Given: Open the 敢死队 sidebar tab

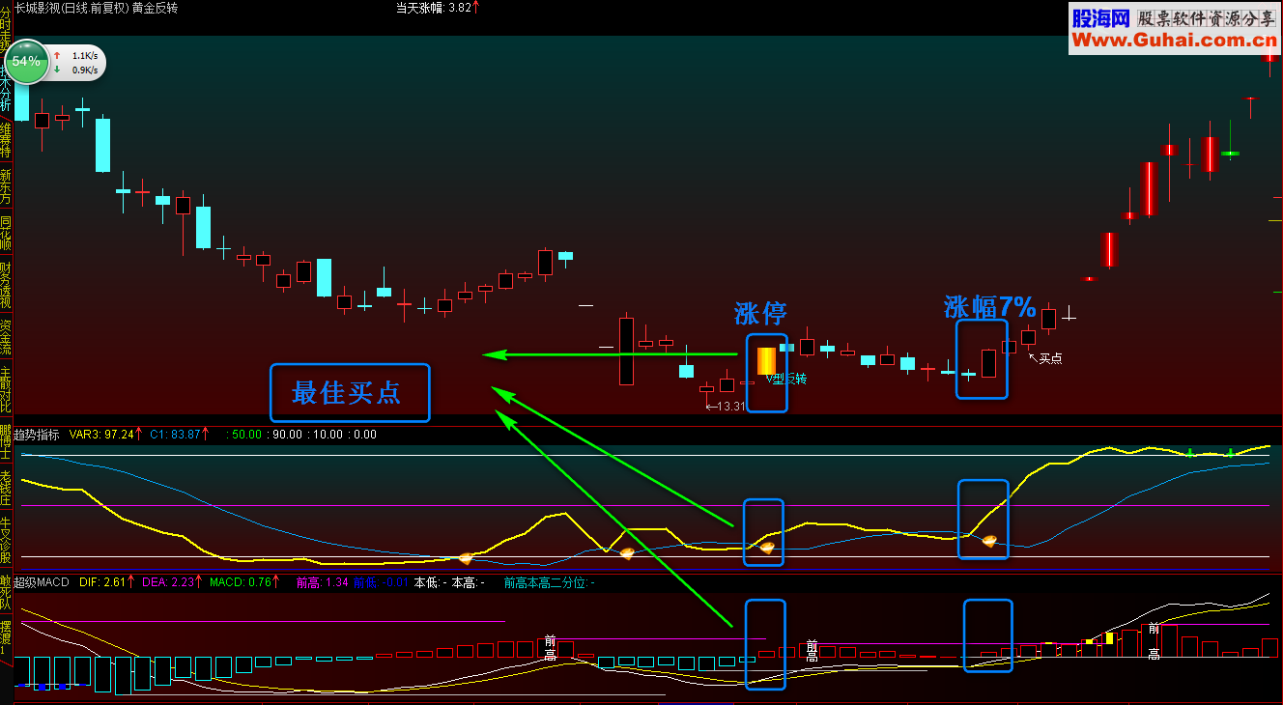Looking at the screenshot, I should tap(6, 592).
